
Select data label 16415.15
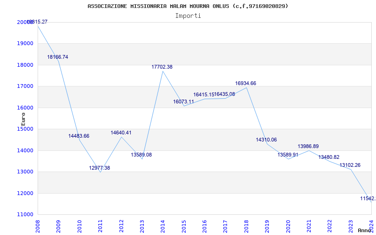pos(204,94)
